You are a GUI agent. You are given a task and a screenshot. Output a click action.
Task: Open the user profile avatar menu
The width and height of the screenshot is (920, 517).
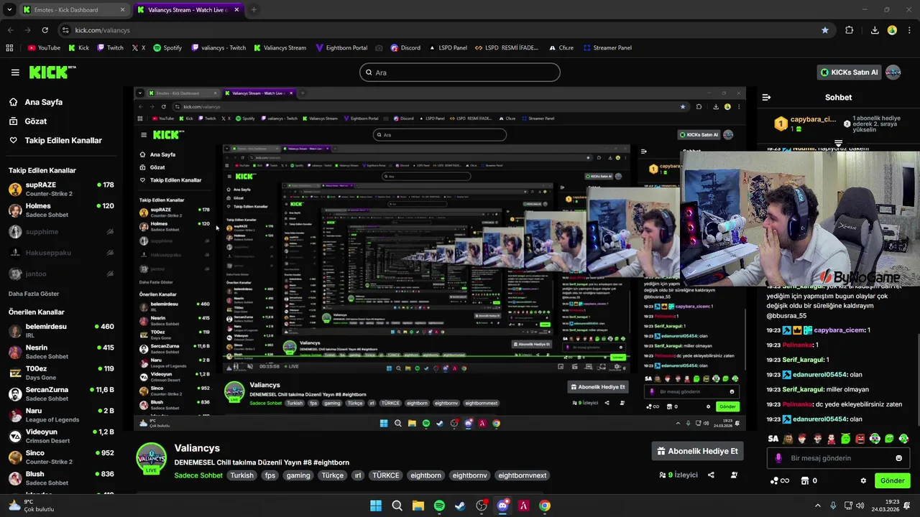(x=893, y=73)
